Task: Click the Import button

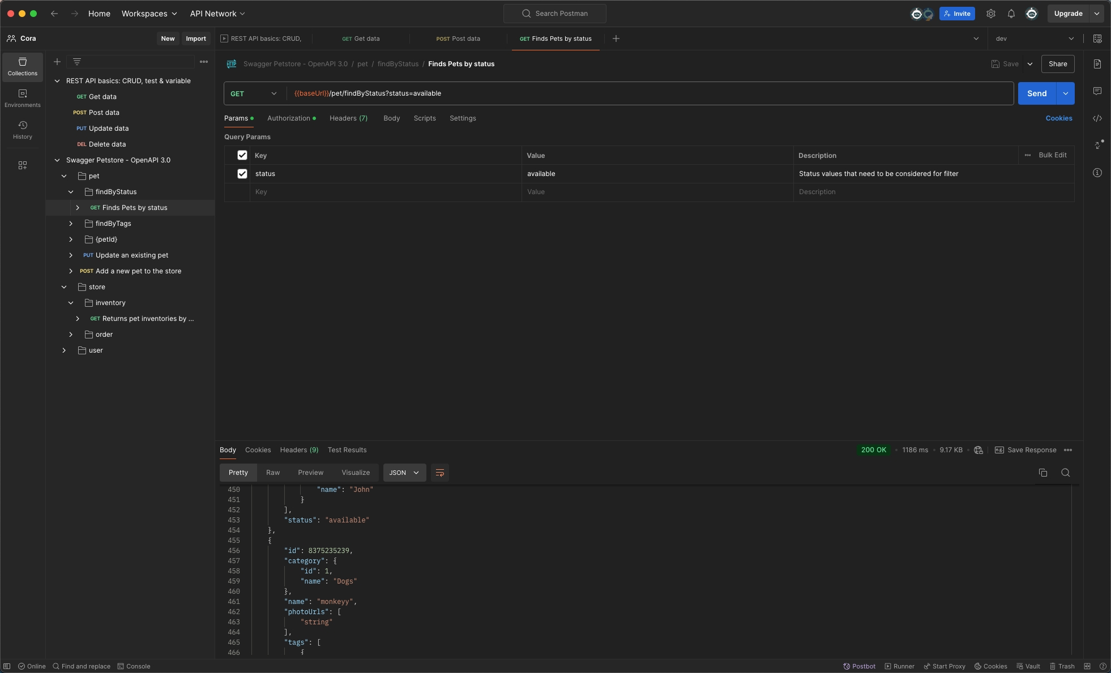Action: [196, 38]
